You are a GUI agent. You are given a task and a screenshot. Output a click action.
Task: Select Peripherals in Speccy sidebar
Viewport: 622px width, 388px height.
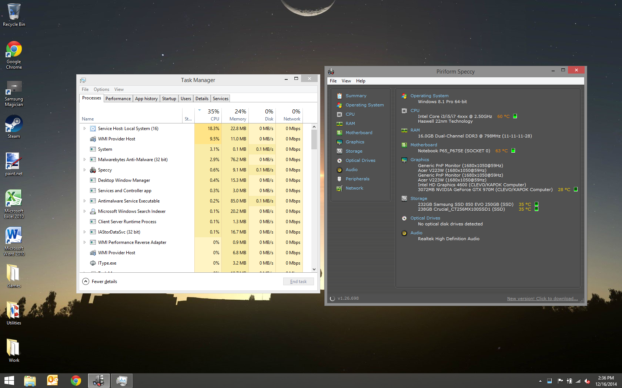click(x=357, y=179)
